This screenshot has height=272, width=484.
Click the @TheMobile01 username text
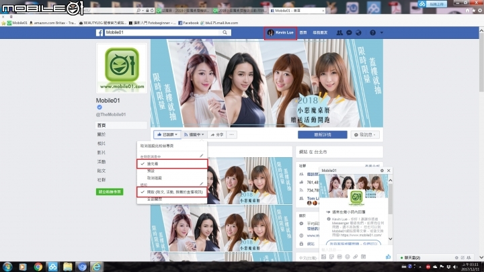coord(111,114)
